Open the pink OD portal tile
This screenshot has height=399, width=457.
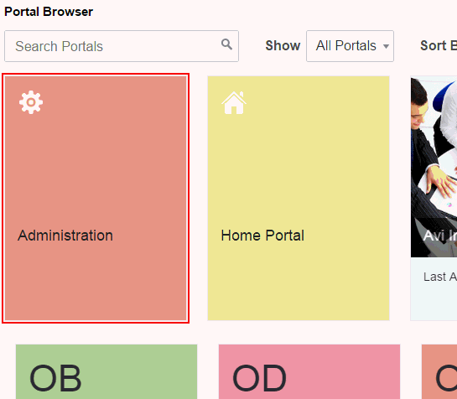coord(309,371)
